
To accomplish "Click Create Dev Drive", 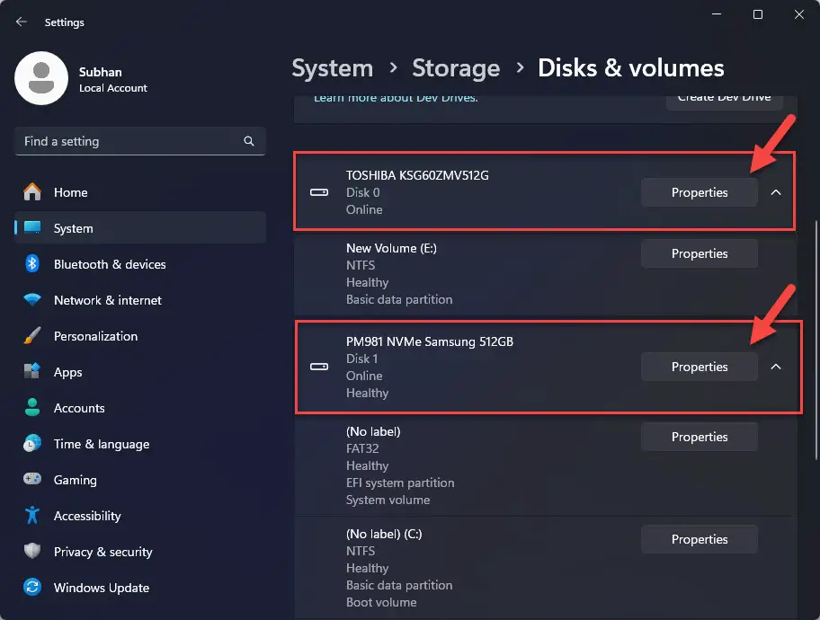I will pos(724,100).
